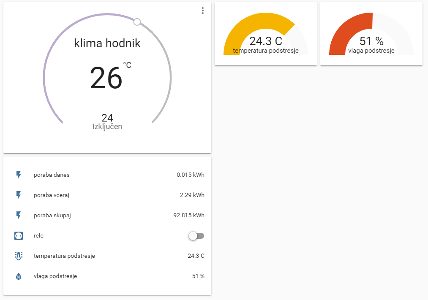Open the temperatura podstresje gauge card
Screen dimensions: 428x300
pyautogui.click(x=265, y=34)
